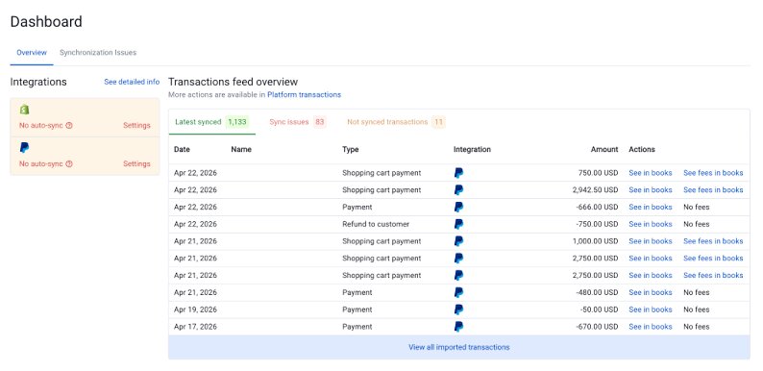
Task: Click PayPal icon in Apr 17 row
Action: [458, 327]
